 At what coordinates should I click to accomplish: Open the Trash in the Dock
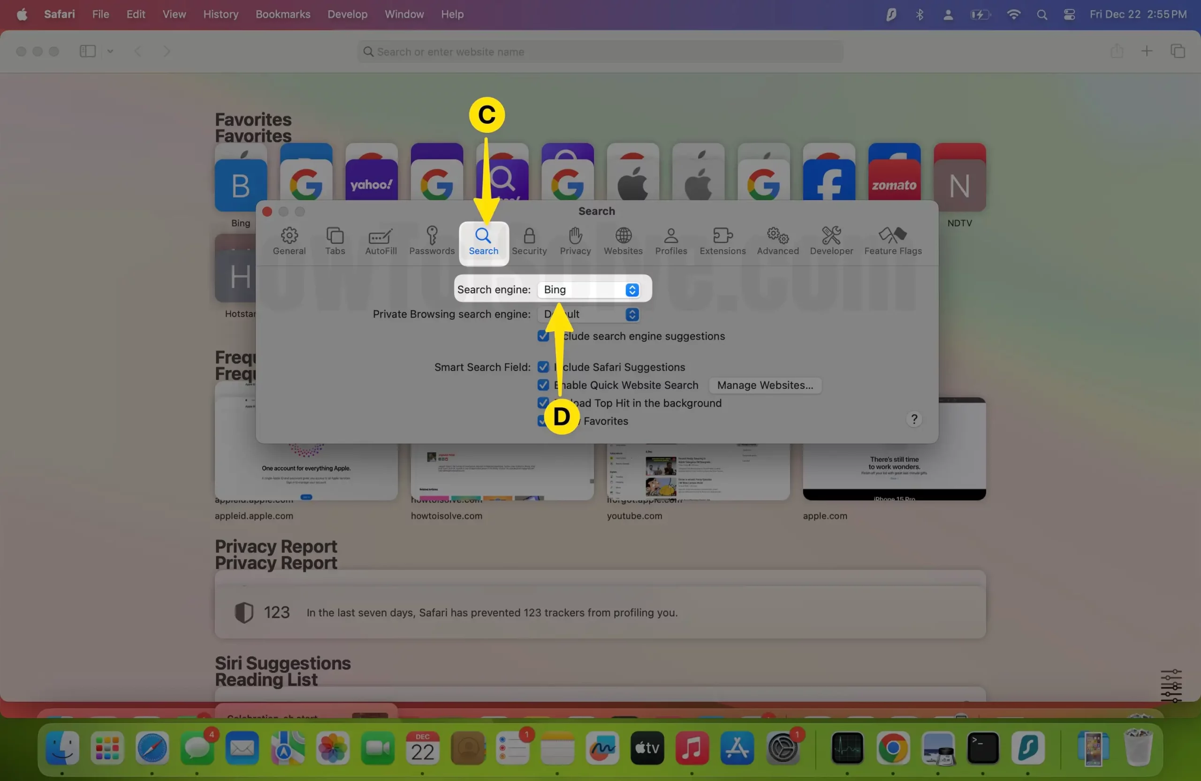tap(1138, 748)
